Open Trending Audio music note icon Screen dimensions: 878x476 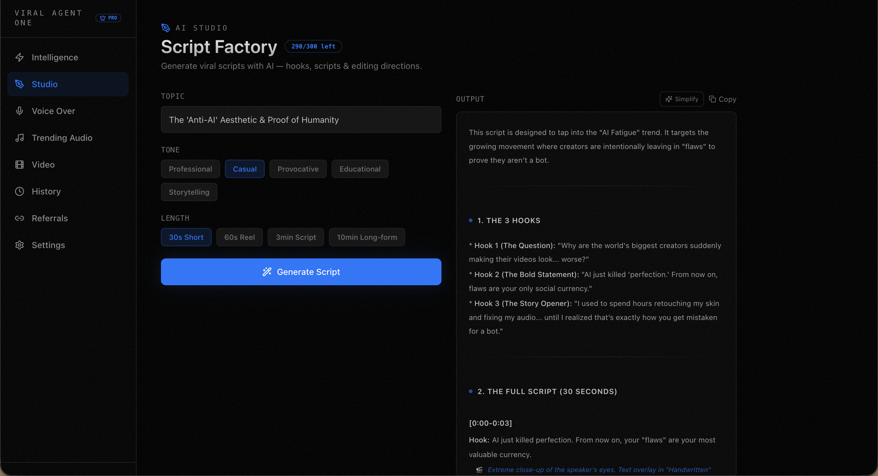pyautogui.click(x=20, y=138)
